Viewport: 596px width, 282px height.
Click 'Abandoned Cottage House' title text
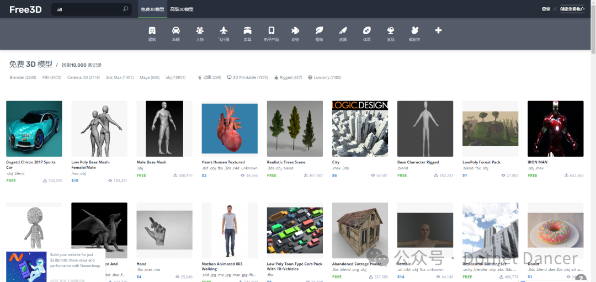click(357, 264)
